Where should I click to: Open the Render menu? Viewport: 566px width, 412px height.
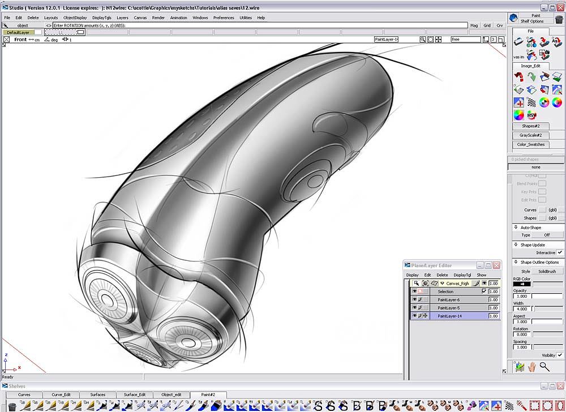(158, 18)
